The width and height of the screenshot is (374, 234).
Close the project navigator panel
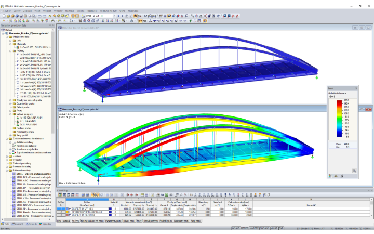click(53, 25)
